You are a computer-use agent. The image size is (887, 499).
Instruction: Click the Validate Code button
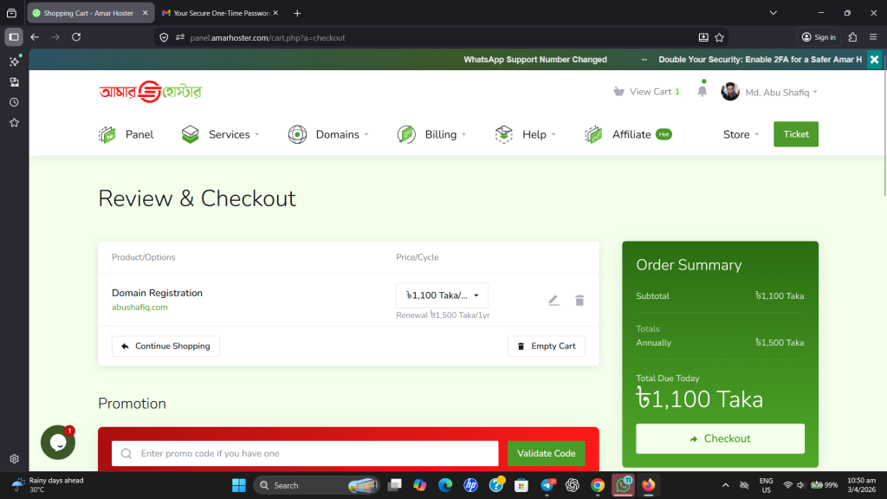pos(546,453)
